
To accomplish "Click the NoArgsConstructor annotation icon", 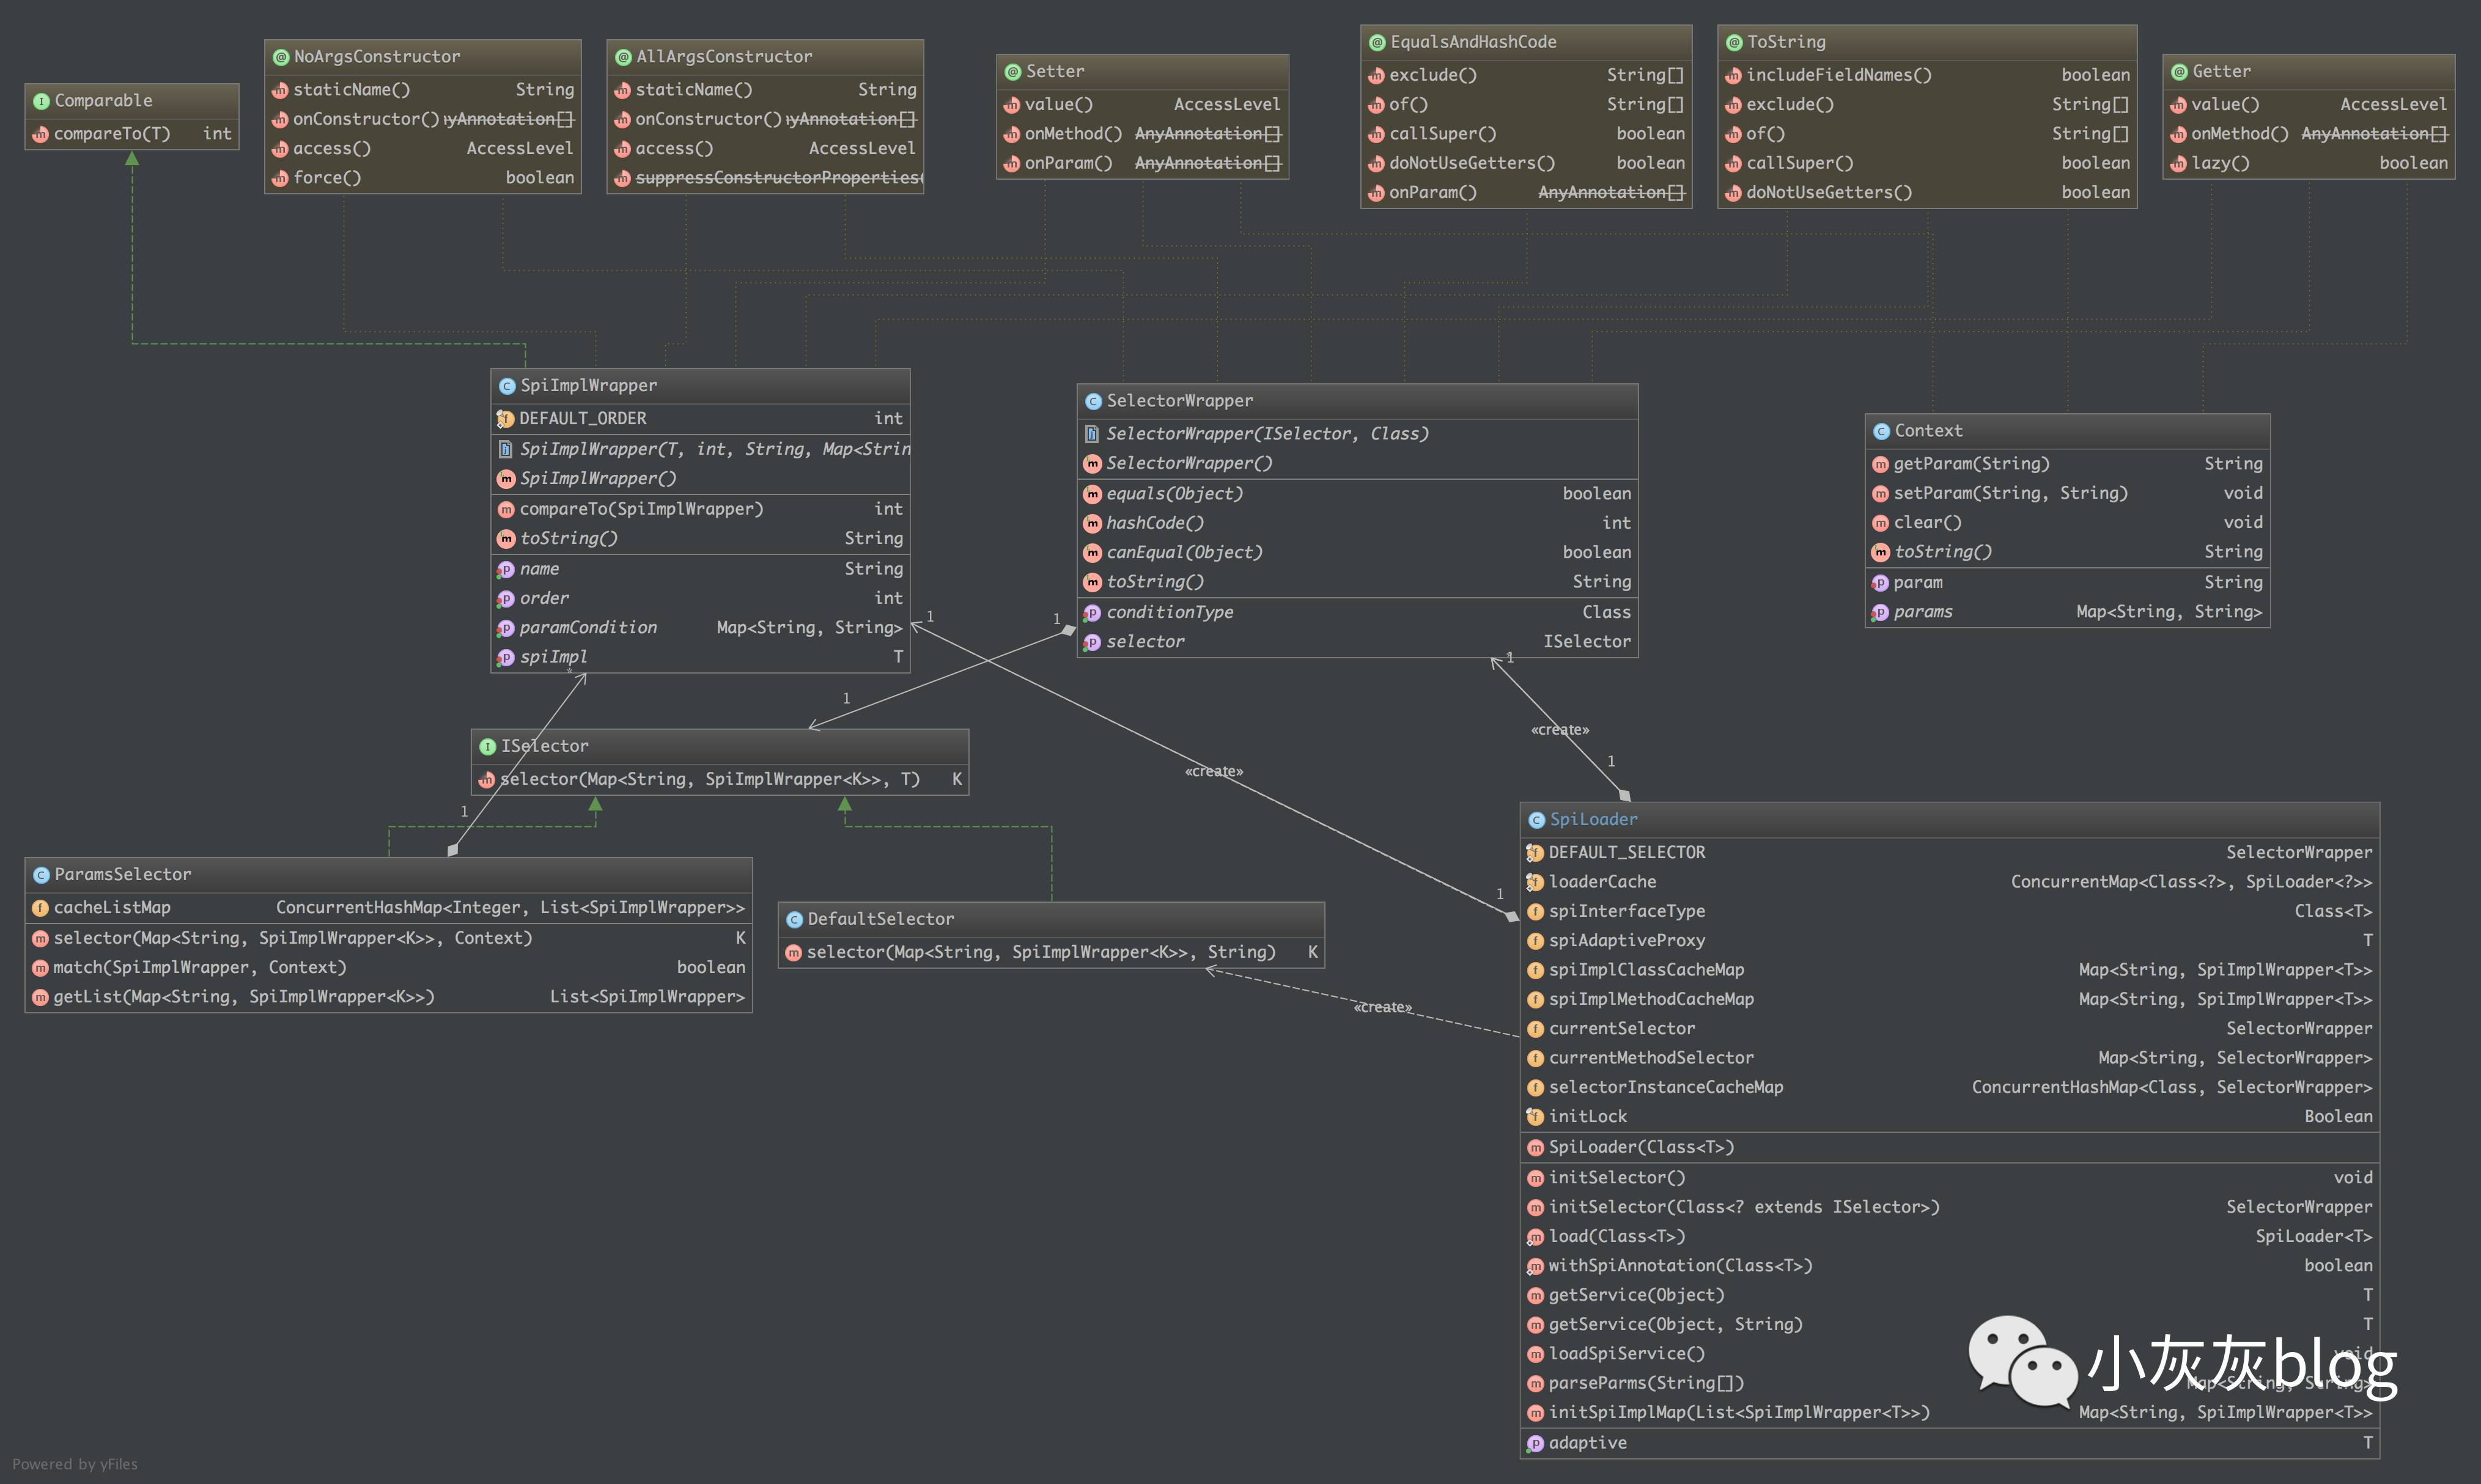I will (281, 57).
